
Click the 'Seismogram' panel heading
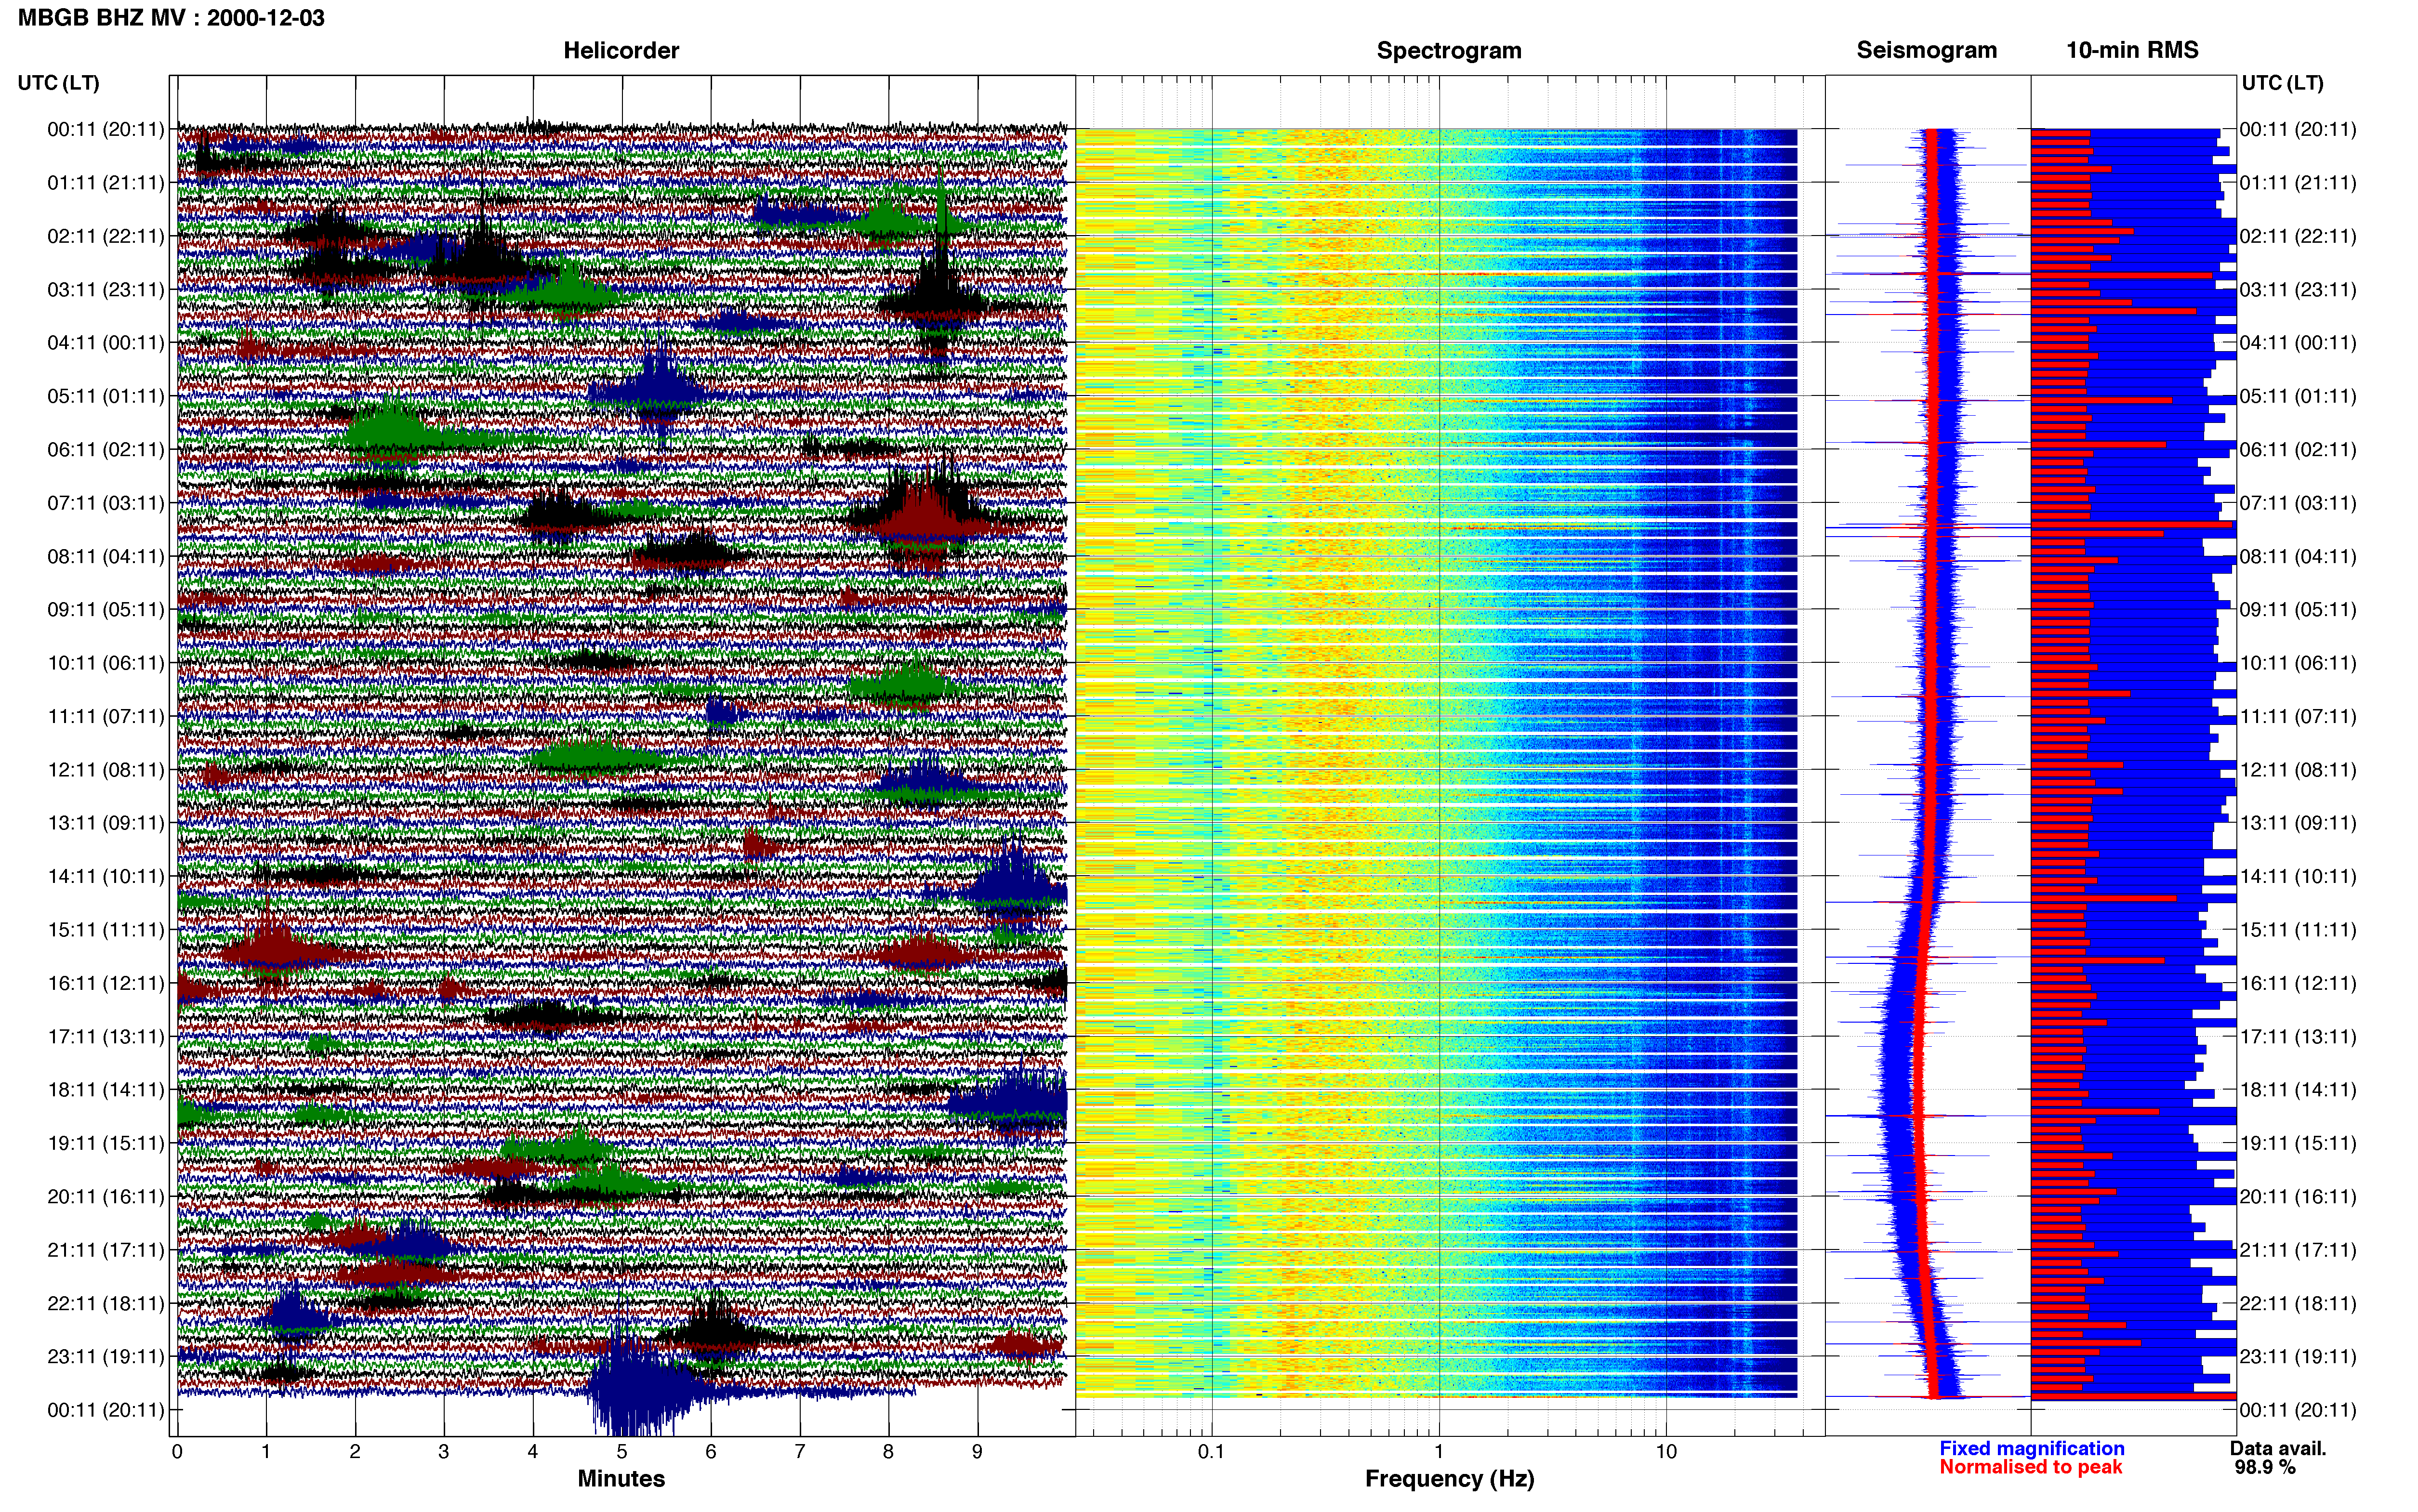click(1927, 50)
